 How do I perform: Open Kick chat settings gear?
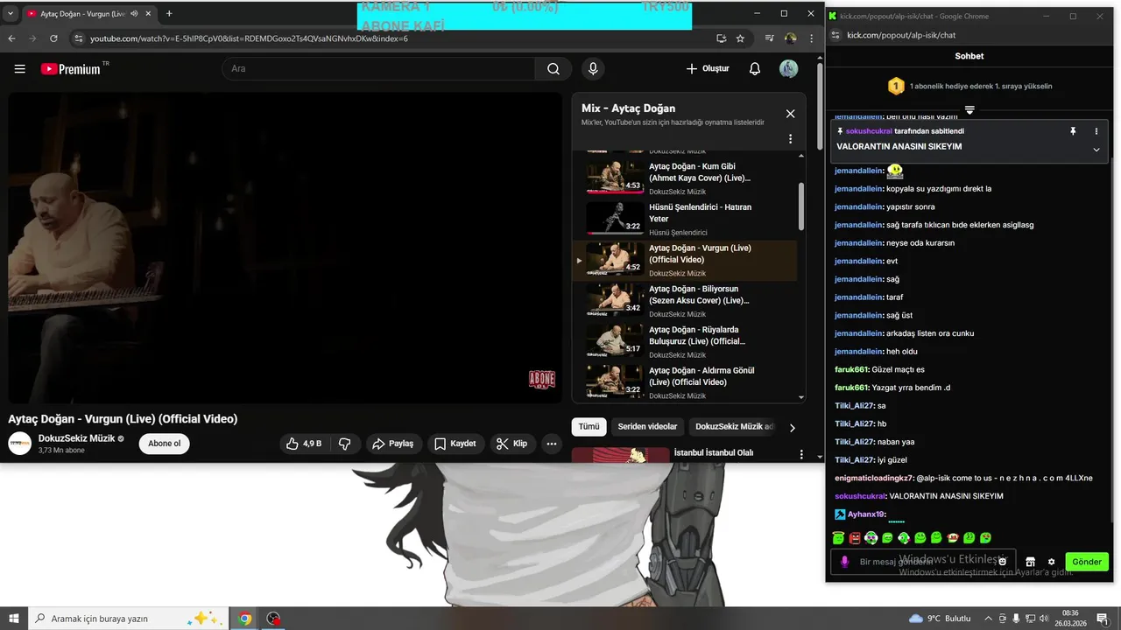pyautogui.click(x=1052, y=562)
